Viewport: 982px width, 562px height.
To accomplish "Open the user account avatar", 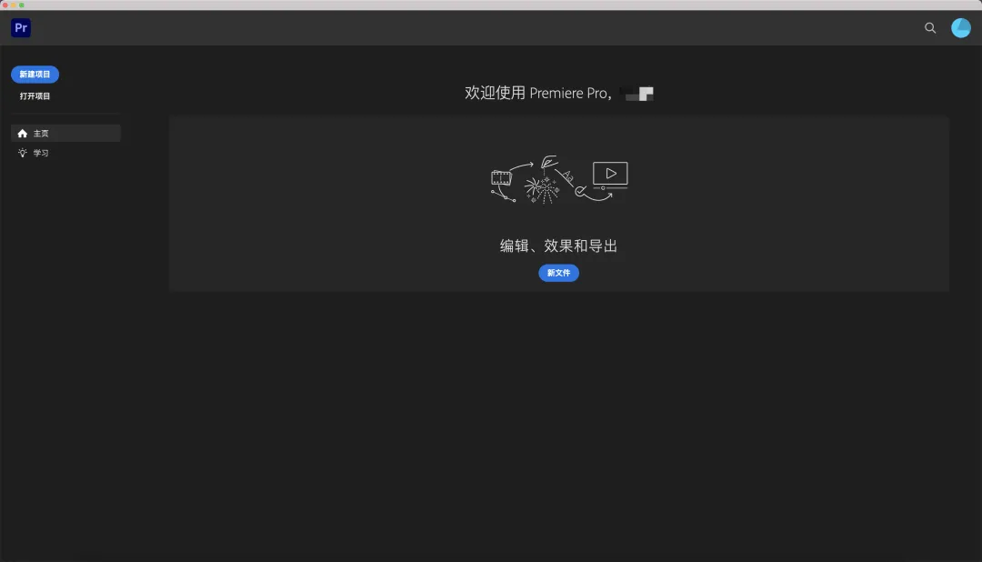I will [961, 27].
